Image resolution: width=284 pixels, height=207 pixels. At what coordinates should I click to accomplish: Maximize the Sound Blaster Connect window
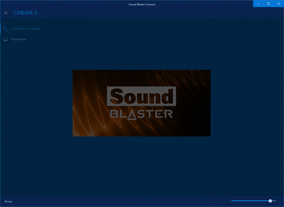pos(268,4)
